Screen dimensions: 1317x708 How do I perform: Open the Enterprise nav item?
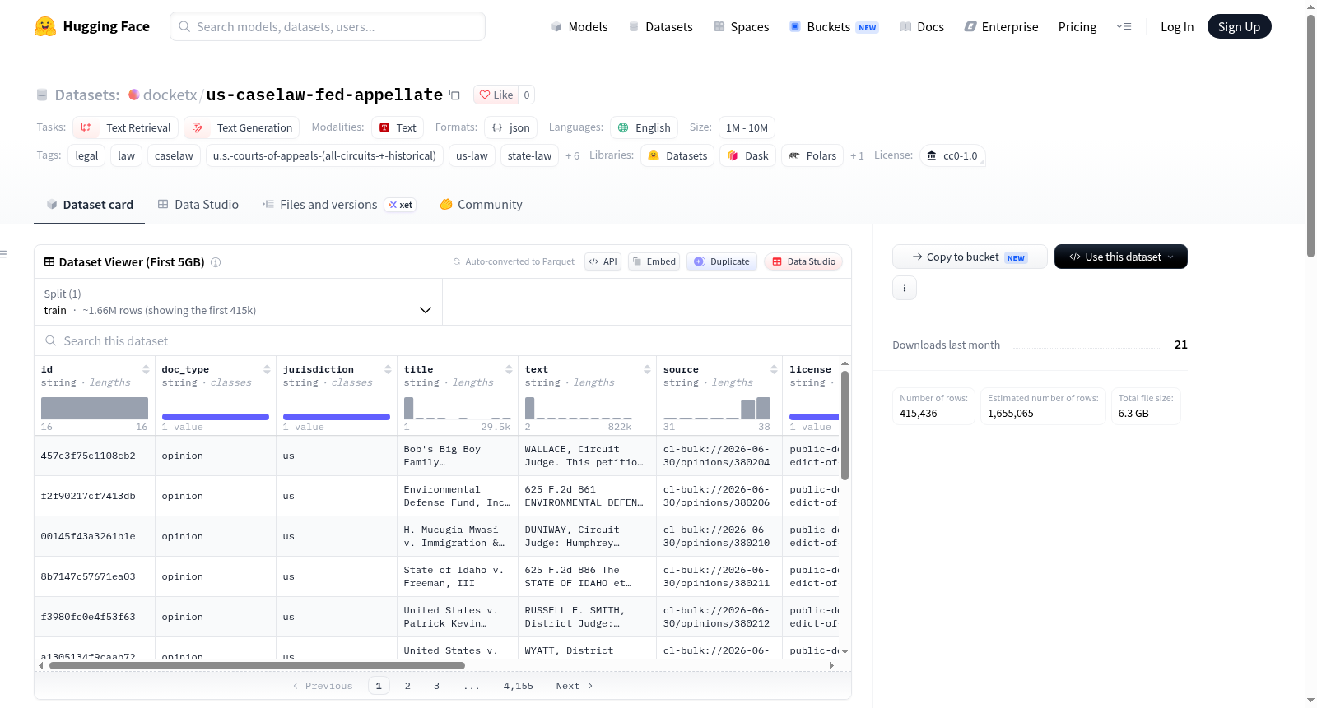coord(1002,26)
